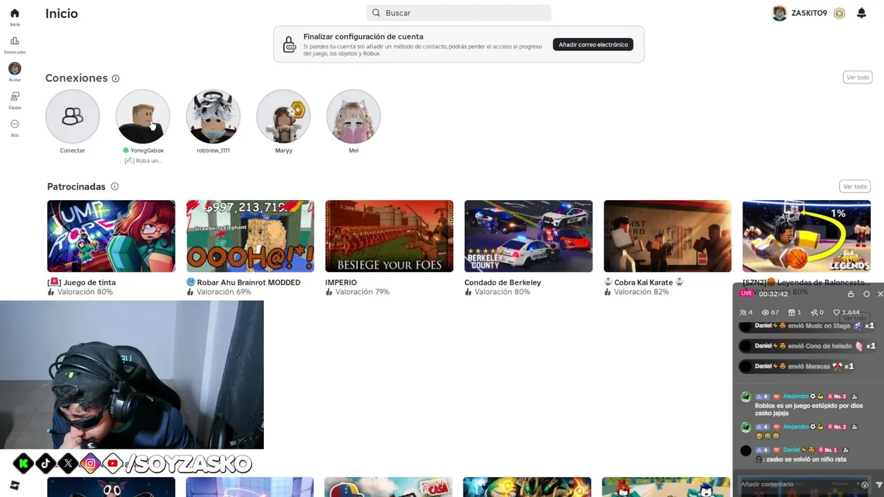Click the TikTok logo in overlay

pos(46,463)
